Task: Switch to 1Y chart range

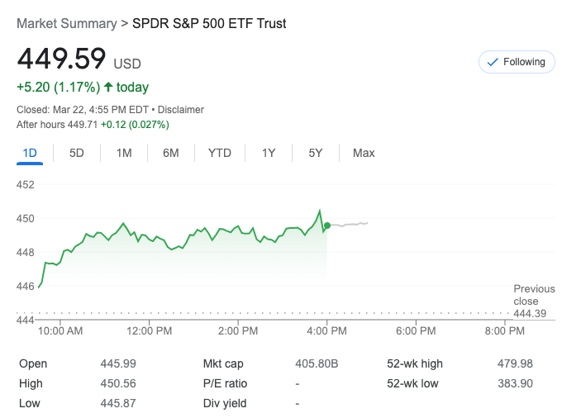Action: pyautogui.click(x=269, y=153)
